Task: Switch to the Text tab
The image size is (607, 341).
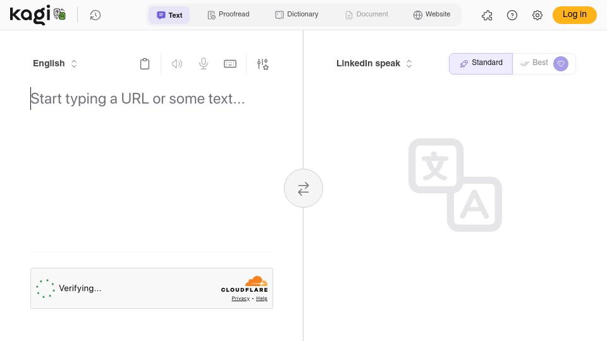Action: (169, 15)
